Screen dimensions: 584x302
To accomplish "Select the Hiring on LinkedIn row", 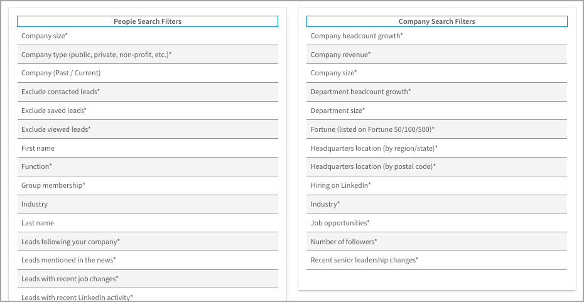I will (340, 185).
